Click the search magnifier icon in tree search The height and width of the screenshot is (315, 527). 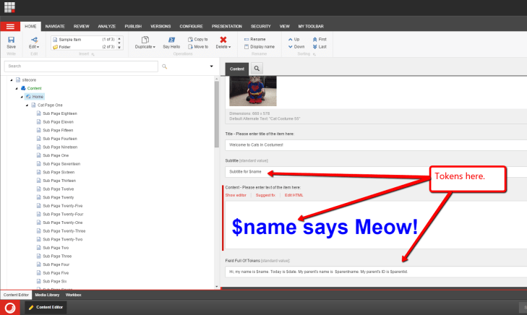[x=165, y=66]
